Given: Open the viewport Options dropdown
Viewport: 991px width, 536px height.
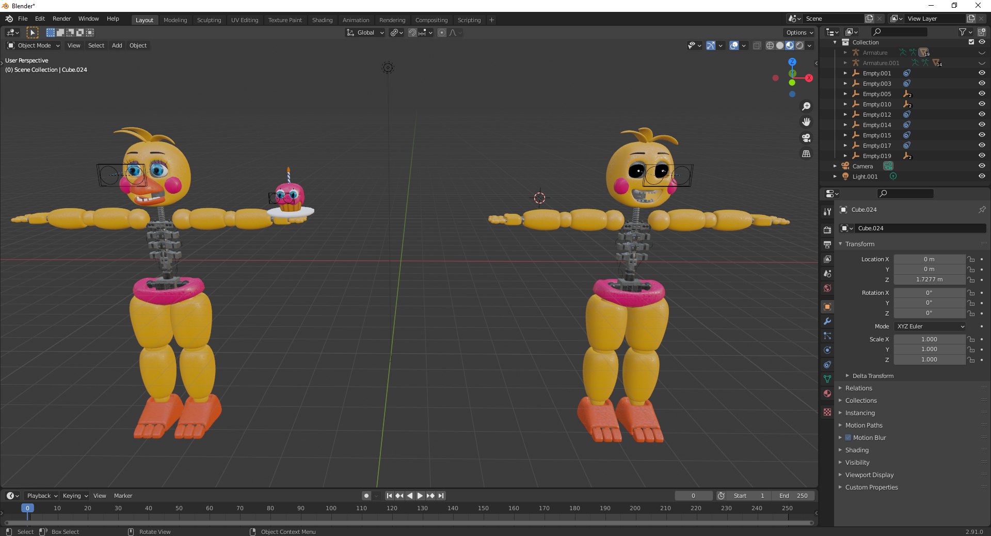Looking at the screenshot, I should click(800, 33).
